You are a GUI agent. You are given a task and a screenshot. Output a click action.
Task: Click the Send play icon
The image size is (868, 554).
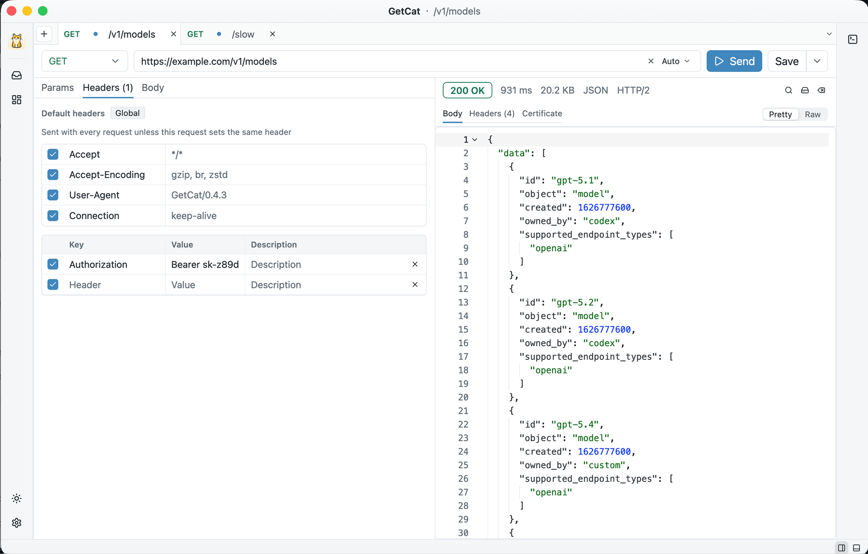[719, 61]
